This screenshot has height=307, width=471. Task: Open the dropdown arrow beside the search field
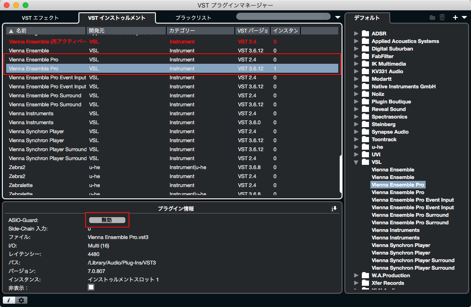click(x=338, y=17)
